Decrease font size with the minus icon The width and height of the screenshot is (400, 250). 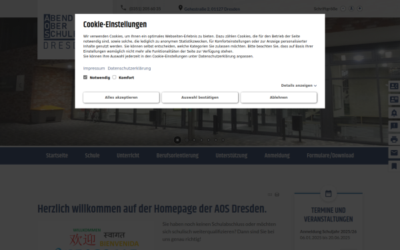pos(343,9)
